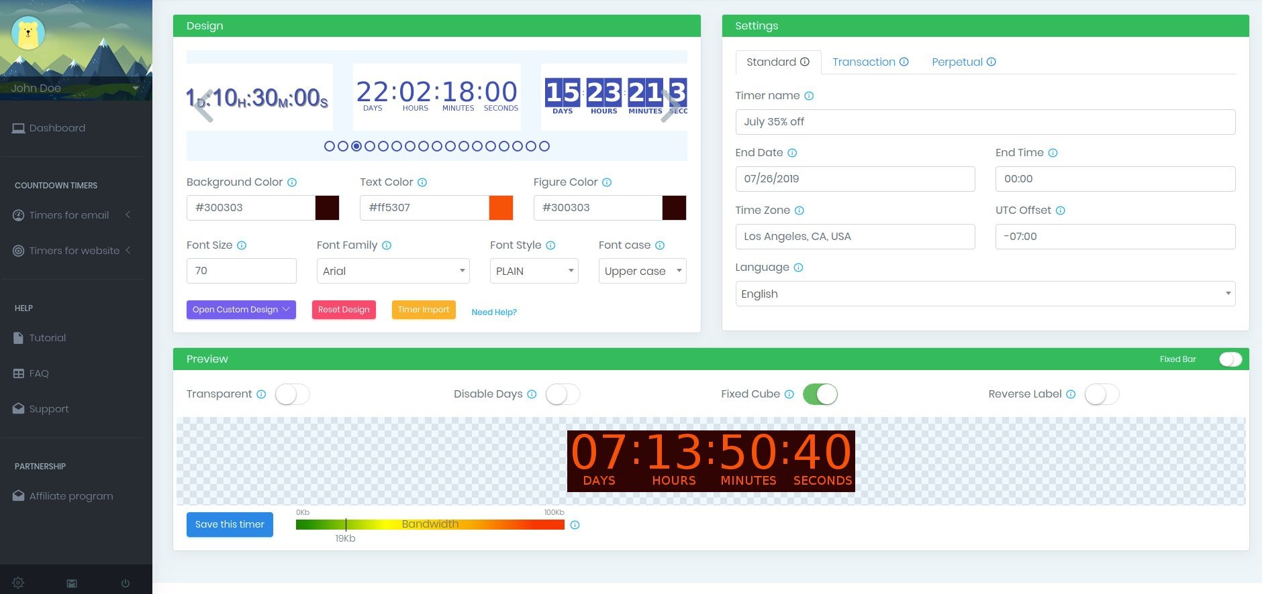Click the Background Color swatch
Image resolution: width=1262 pixels, height=594 pixels.
[327, 208]
